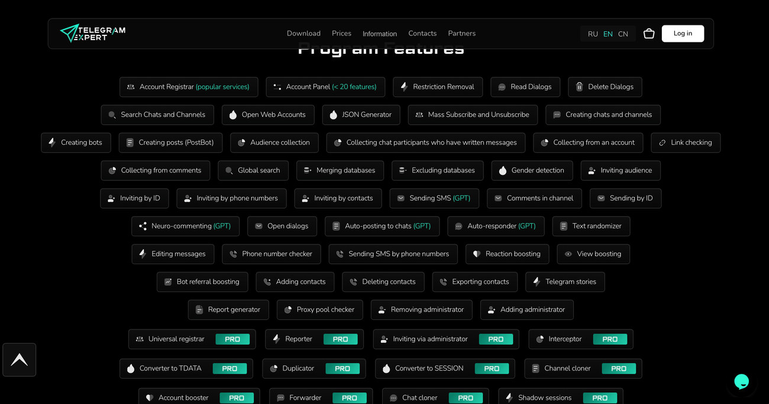Screen dimensions: 769x404
Task: Click the magnifier icon beside Global search
Action: 229,171
